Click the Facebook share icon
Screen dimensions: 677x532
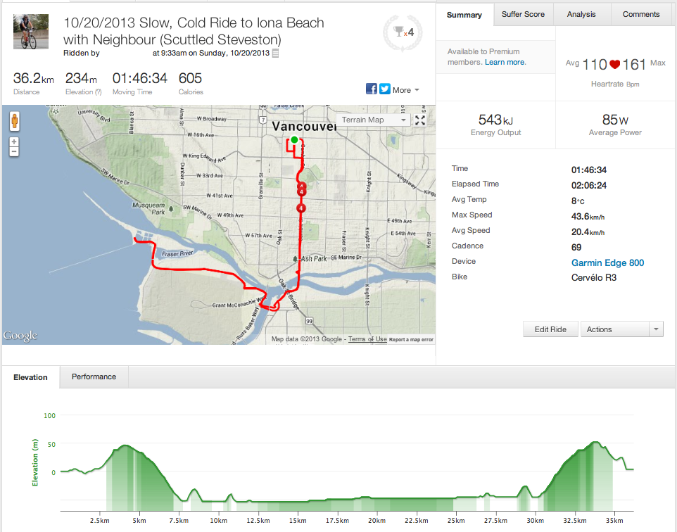[x=372, y=89]
